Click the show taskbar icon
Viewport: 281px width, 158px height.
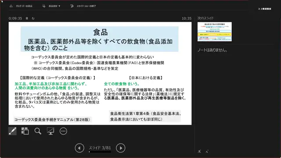click(11, 6)
